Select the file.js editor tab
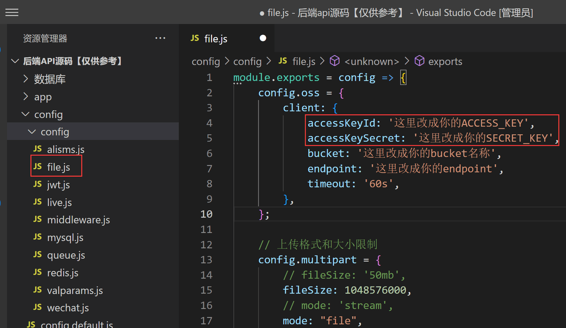Image resolution: width=566 pixels, height=328 pixels. (x=226, y=38)
